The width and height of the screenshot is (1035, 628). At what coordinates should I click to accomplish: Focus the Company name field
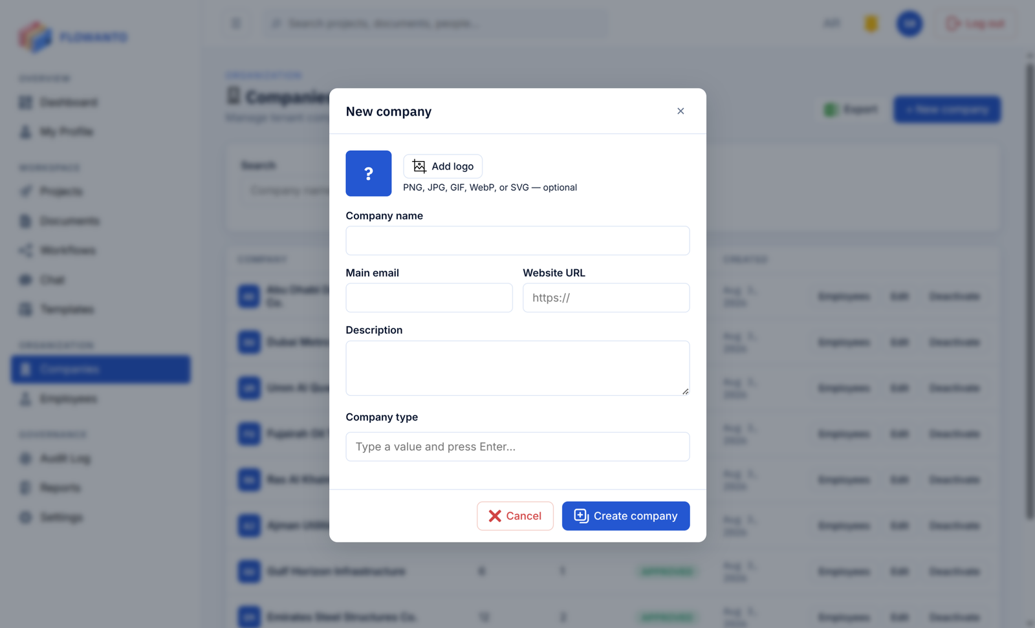coord(517,241)
